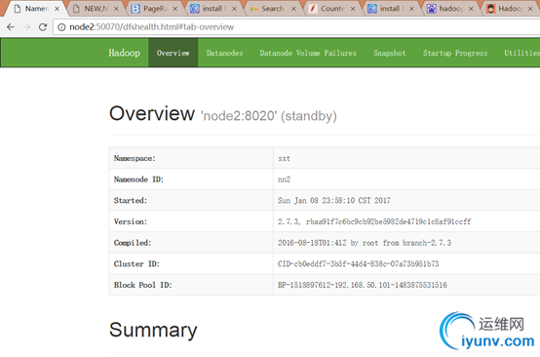The height and width of the screenshot is (357, 540).
Task: Click the Hadoop brand link
Action: click(x=125, y=53)
